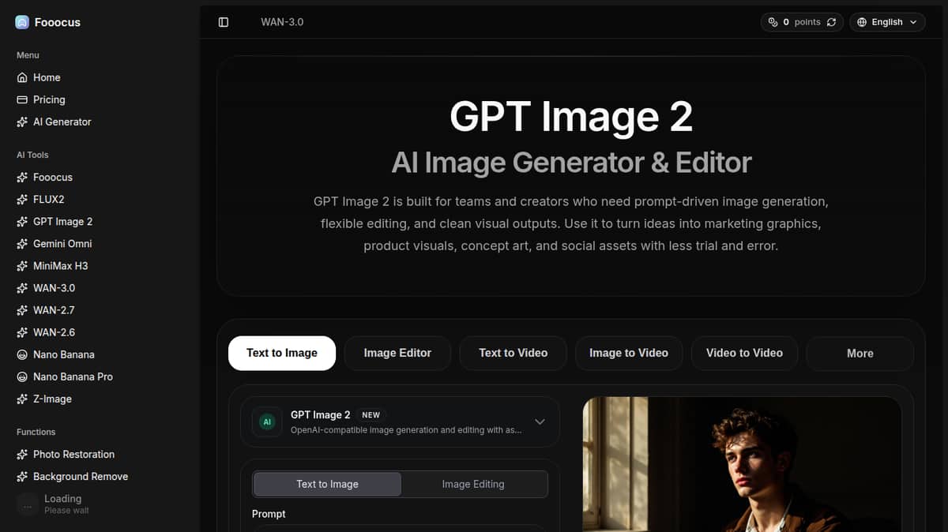
Task: Select Image Editing mode toggle
Action: pyautogui.click(x=473, y=484)
